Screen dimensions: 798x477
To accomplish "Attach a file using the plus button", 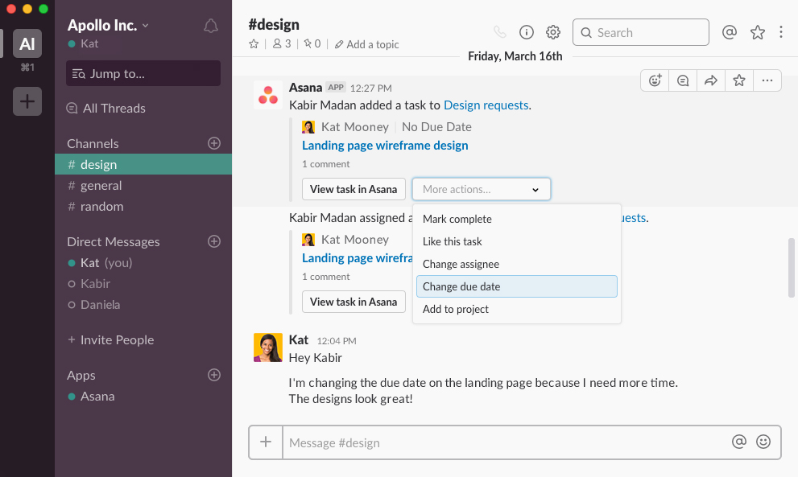I will tap(266, 442).
